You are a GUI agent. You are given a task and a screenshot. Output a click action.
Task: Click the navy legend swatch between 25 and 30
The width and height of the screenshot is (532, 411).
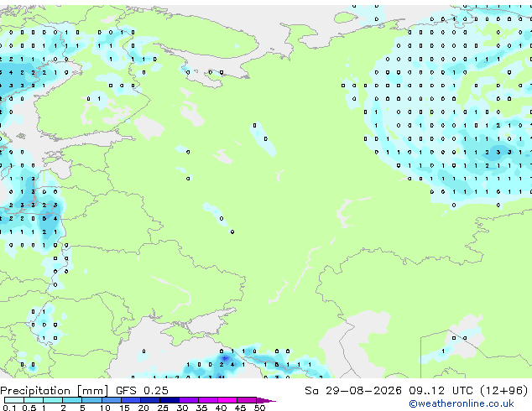(170, 400)
